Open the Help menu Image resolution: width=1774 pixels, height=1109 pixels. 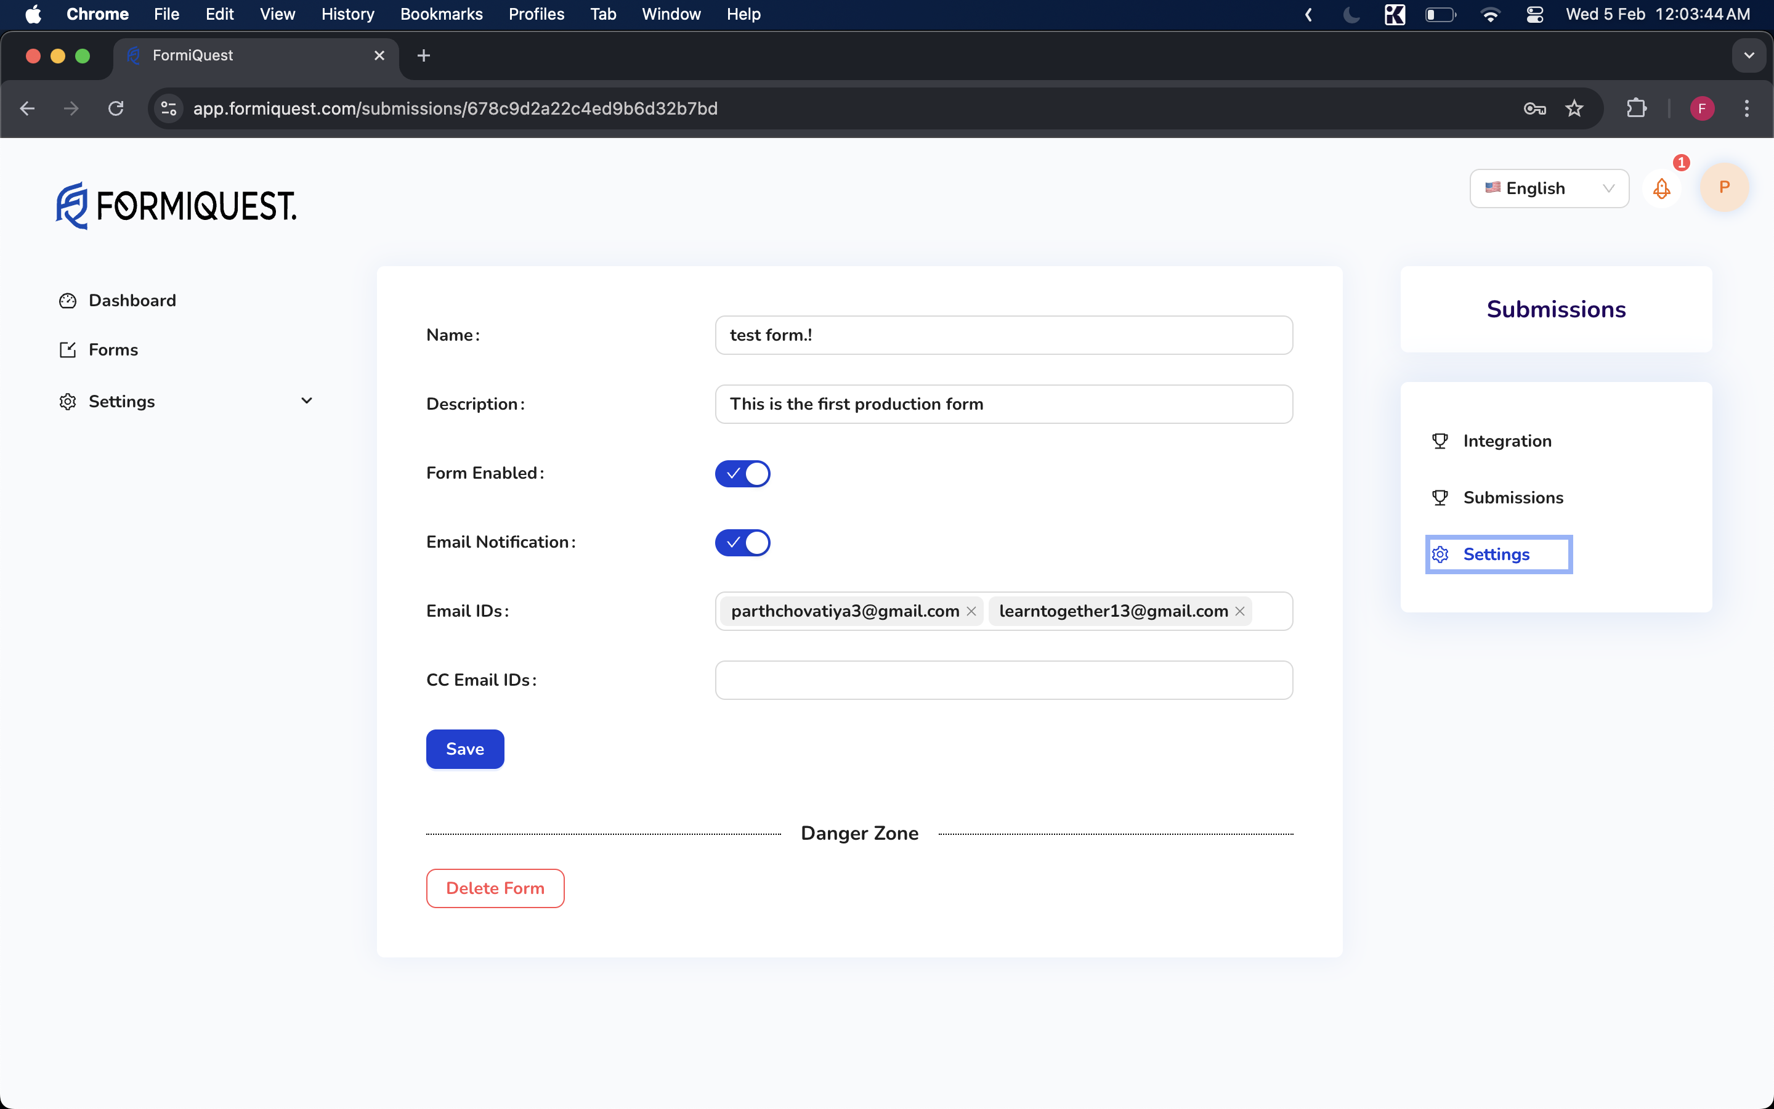pyautogui.click(x=743, y=14)
